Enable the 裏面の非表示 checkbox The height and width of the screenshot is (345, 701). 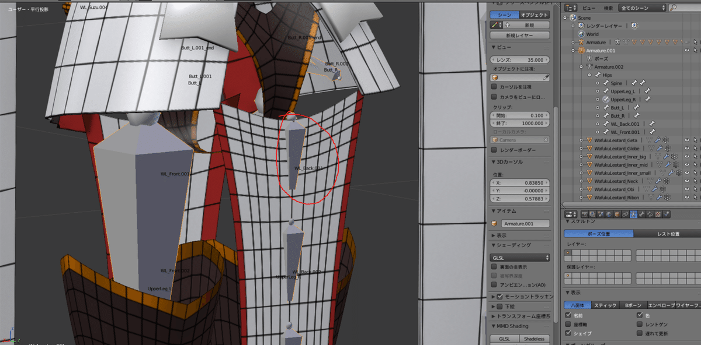(x=494, y=266)
